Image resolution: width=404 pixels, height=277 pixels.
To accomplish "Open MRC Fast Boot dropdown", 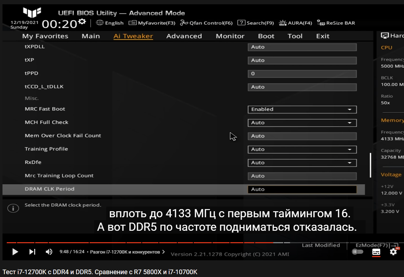I will [x=302, y=110].
